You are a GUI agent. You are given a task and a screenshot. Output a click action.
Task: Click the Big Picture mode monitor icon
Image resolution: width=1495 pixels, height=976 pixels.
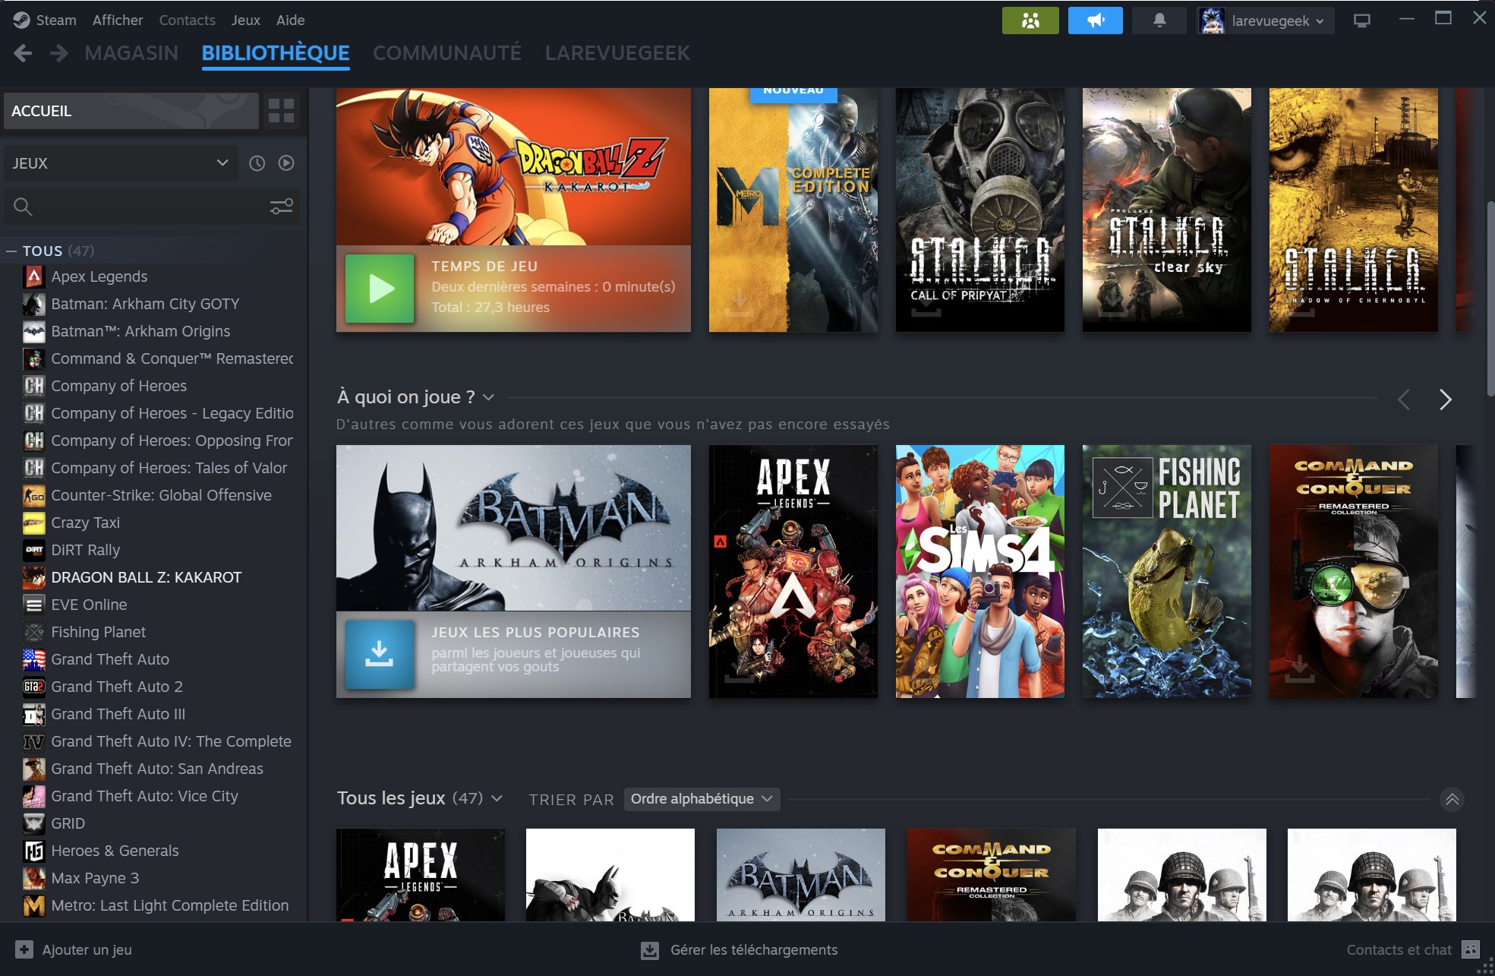pyautogui.click(x=1362, y=21)
